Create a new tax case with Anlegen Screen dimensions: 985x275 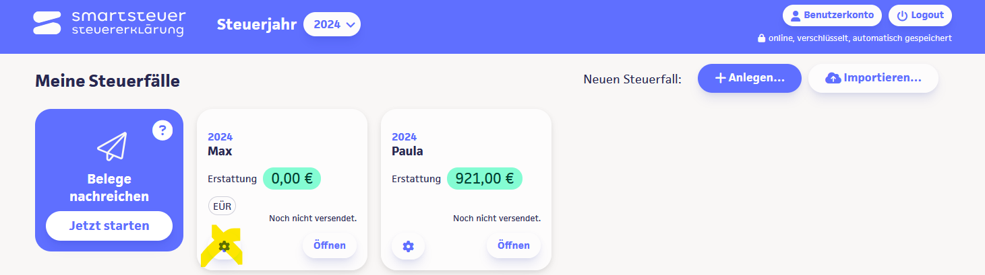pos(749,78)
